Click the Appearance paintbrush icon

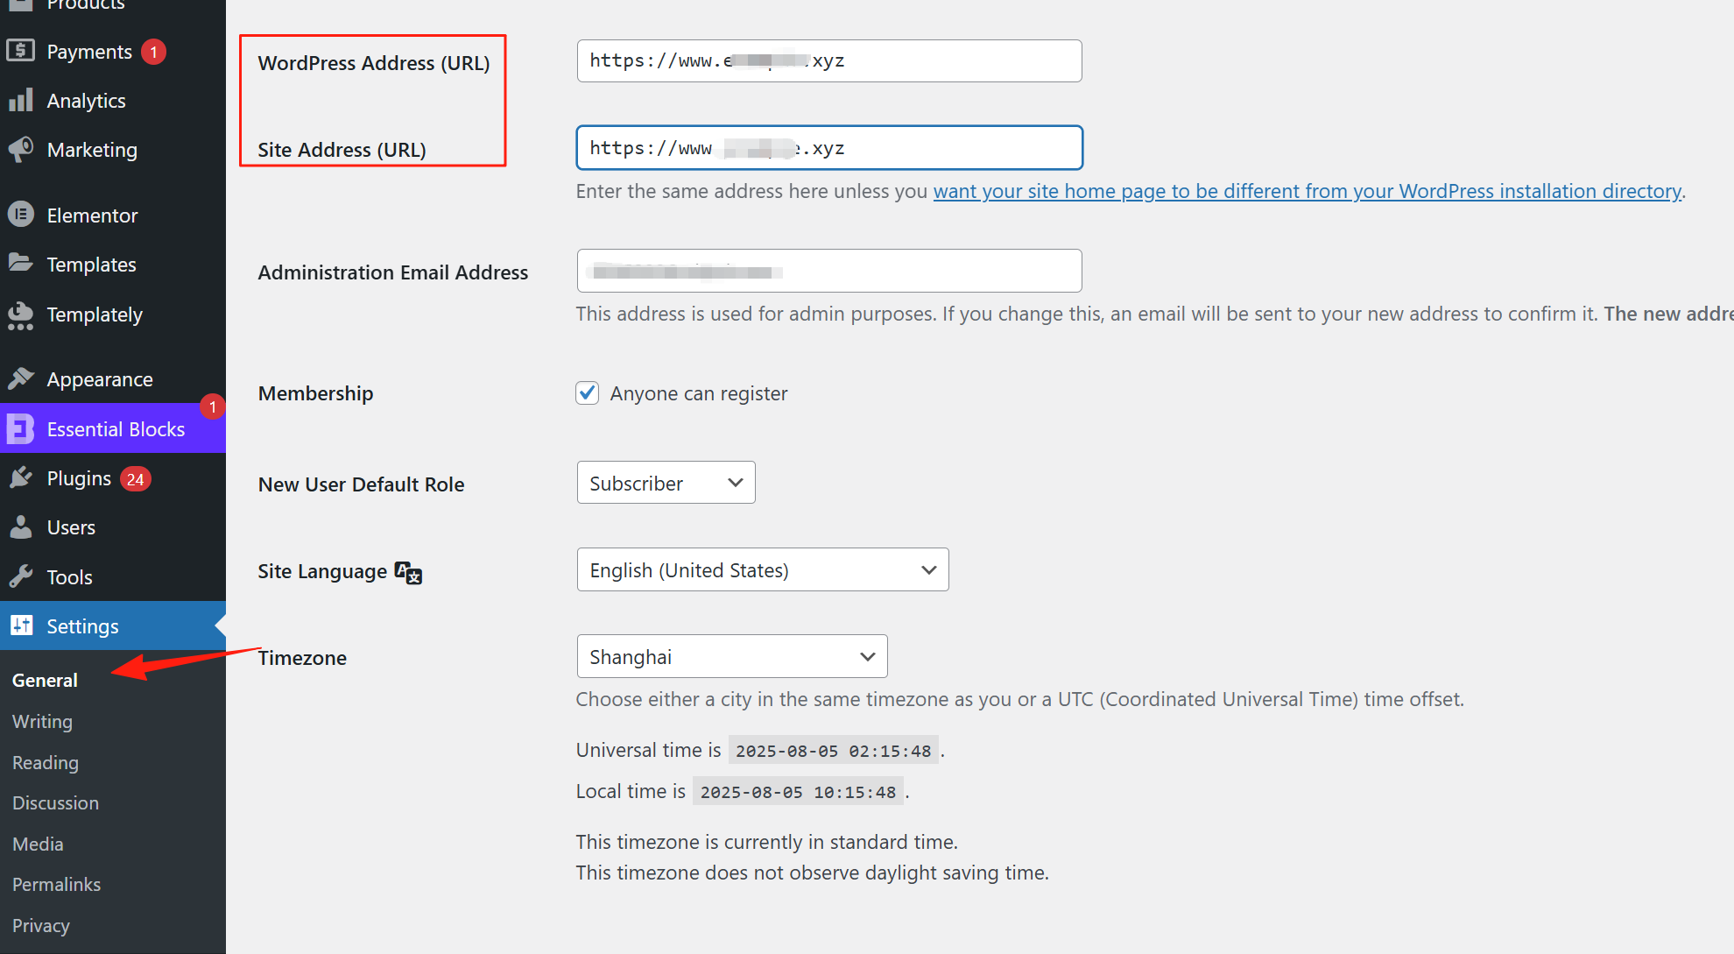20,378
